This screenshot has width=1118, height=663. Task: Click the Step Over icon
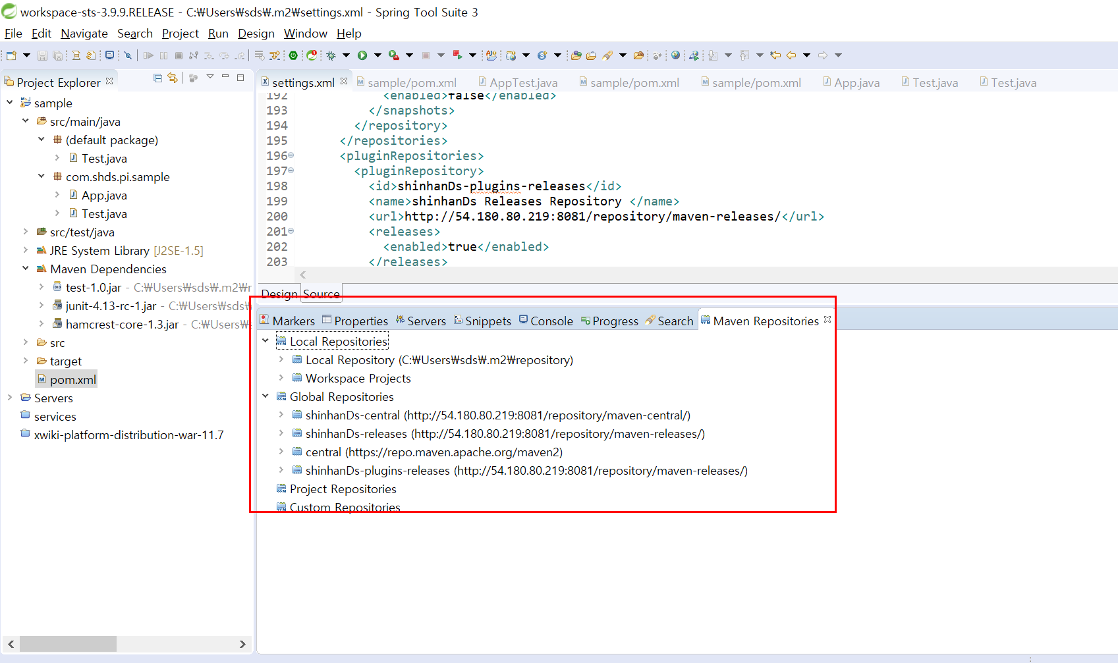[224, 55]
